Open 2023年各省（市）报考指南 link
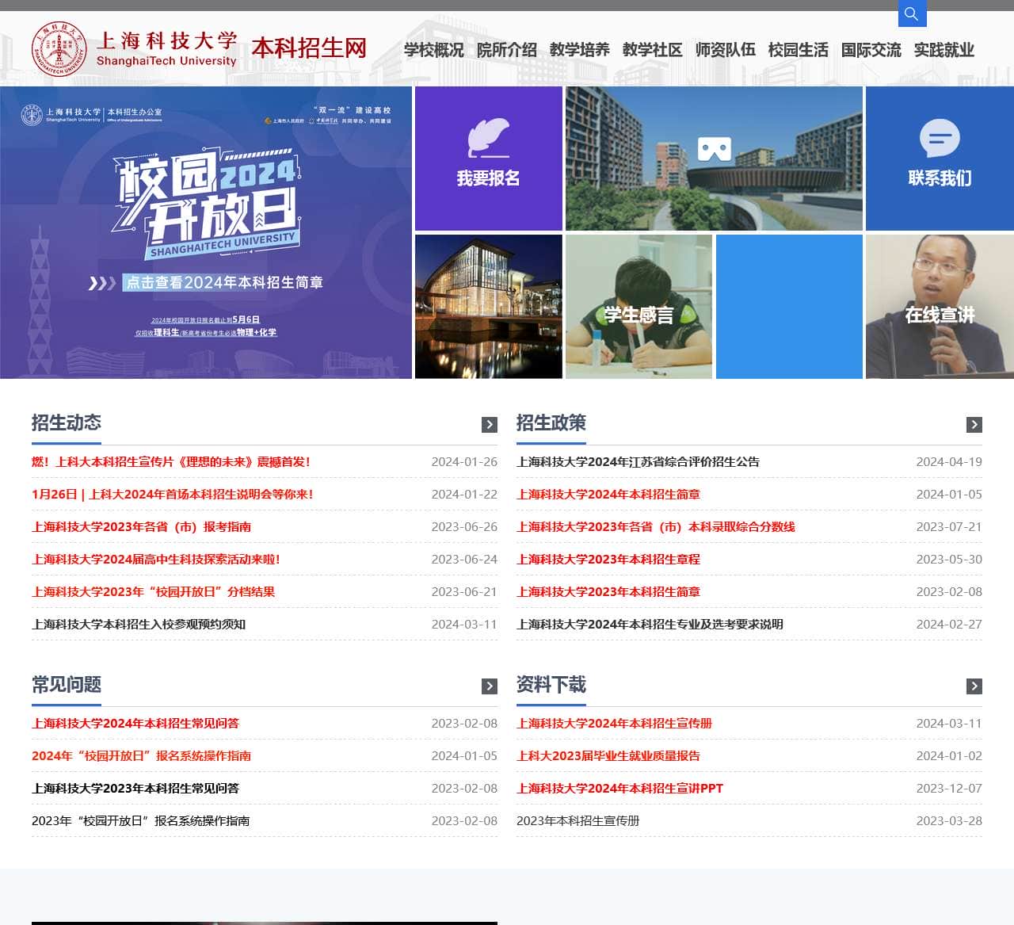The image size is (1014, 925). tap(142, 527)
